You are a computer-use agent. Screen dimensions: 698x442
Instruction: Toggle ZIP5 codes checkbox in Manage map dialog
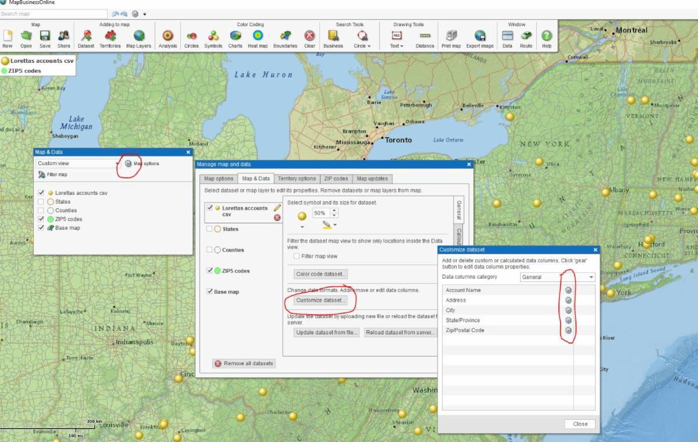click(x=209, y=270)
